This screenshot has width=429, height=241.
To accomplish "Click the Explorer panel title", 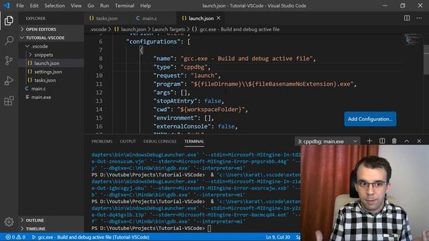I will click(36, 18).
